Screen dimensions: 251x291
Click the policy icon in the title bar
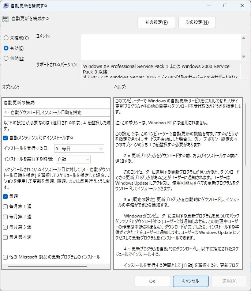(6, 6)
